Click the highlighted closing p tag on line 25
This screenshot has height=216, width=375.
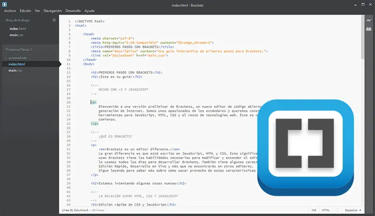point(95,124)
